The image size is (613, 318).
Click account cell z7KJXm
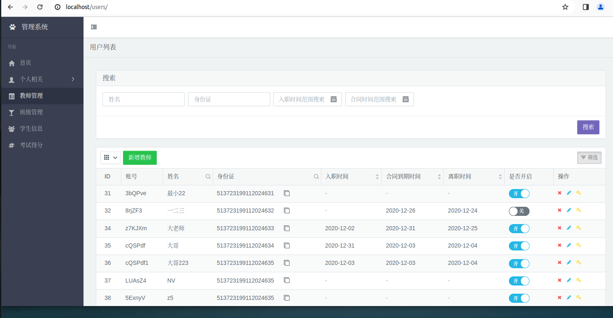136,228
